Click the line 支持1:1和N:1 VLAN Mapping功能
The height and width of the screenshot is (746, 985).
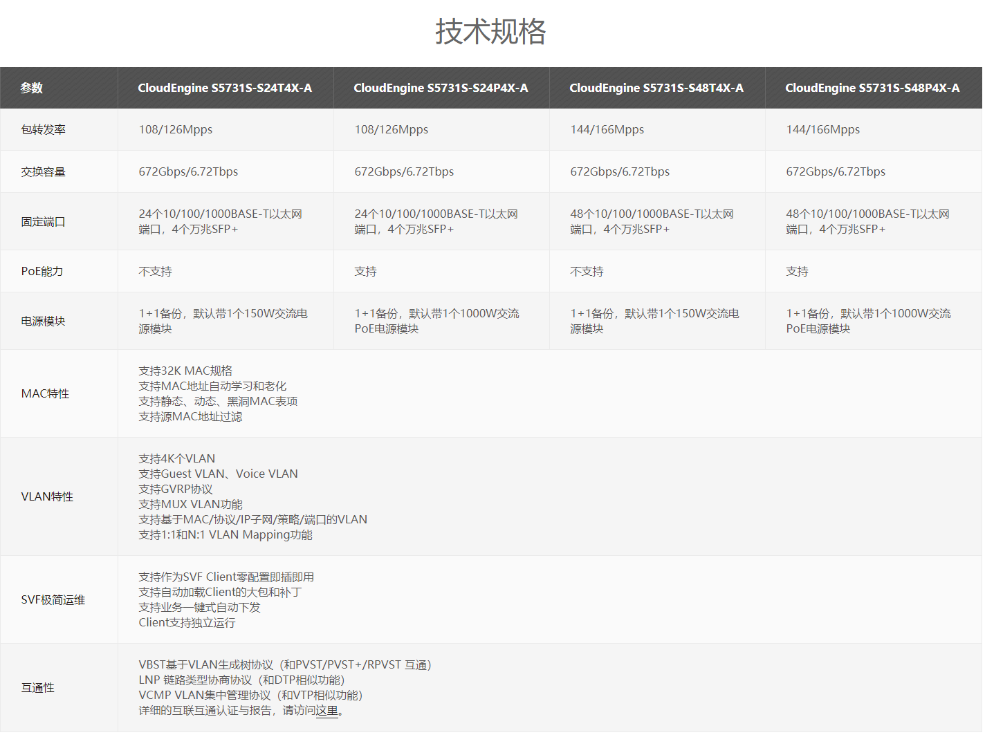pos(225,535)
